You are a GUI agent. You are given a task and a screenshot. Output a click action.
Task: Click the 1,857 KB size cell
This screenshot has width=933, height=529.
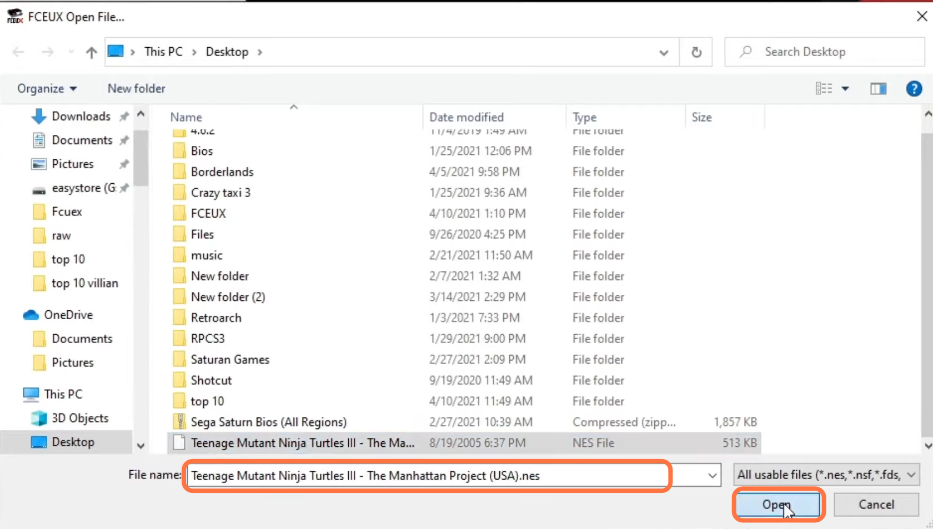[x=735, y=422]
